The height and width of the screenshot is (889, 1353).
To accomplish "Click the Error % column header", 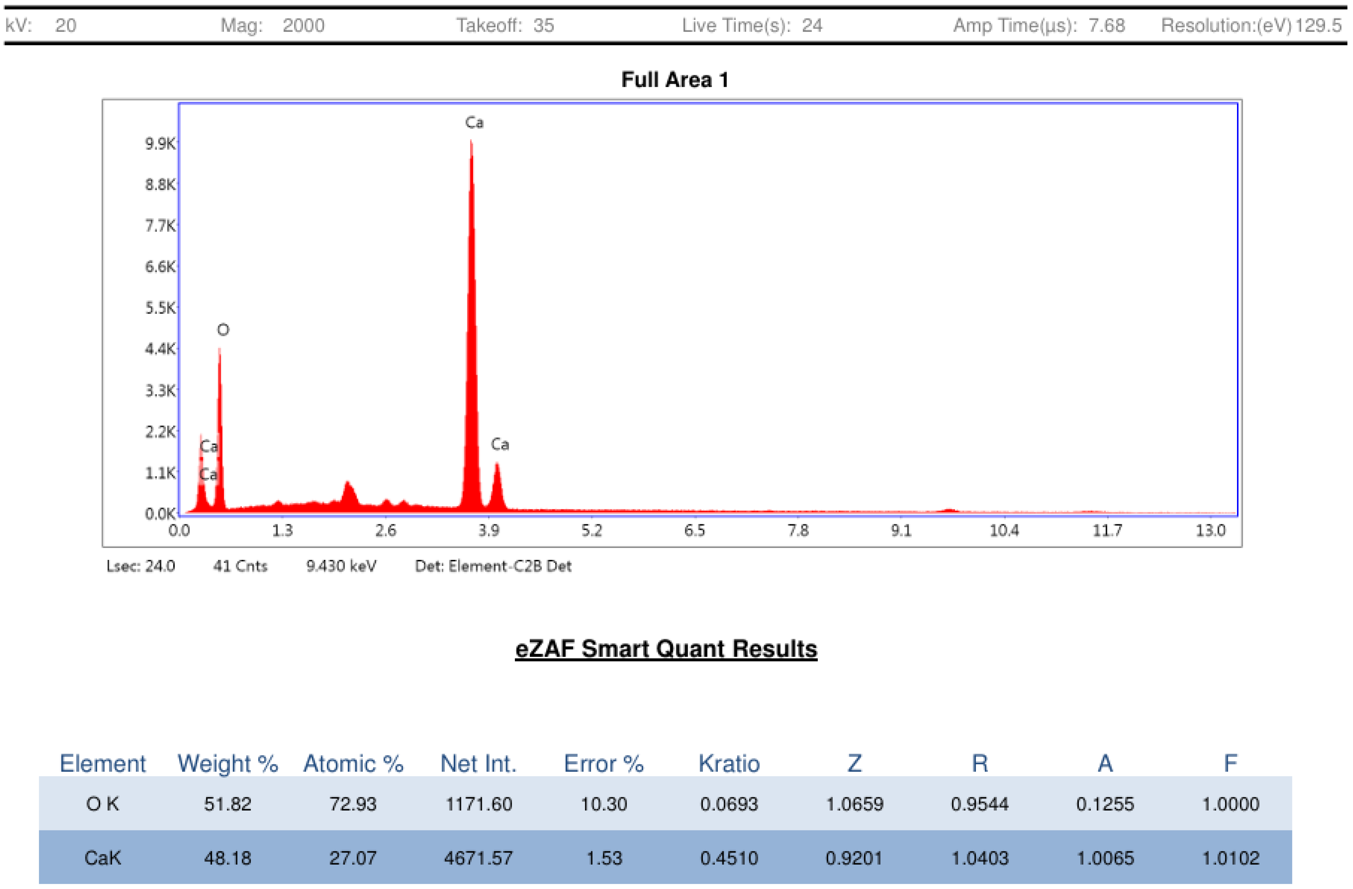I will [603, 764].
